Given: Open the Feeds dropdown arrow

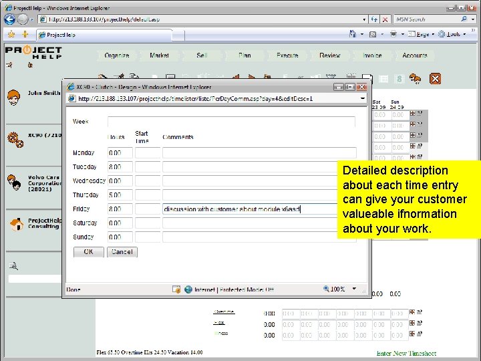Looking at the screenshot, I should pos(382,34).
